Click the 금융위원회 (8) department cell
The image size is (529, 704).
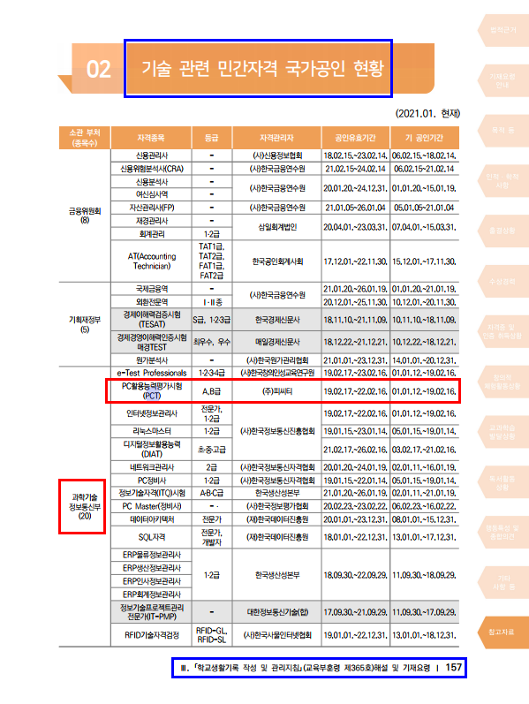click(85, 216)
